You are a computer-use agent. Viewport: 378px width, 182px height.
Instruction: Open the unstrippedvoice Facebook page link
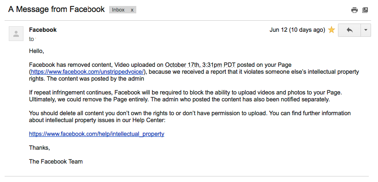point(87,72)
